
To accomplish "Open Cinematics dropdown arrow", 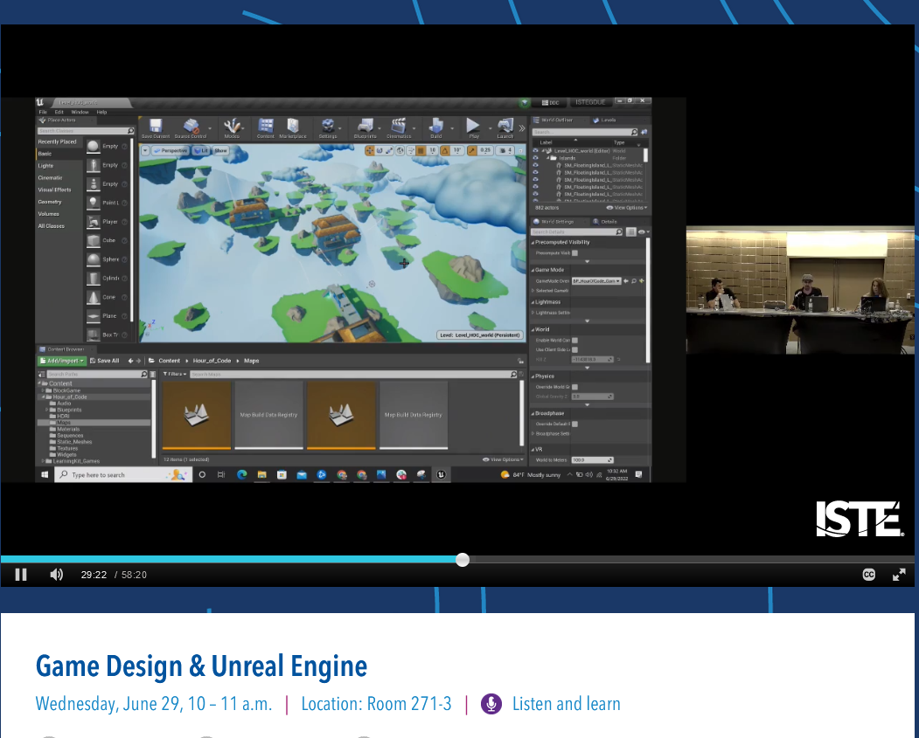I will click(x=414, y=128).
